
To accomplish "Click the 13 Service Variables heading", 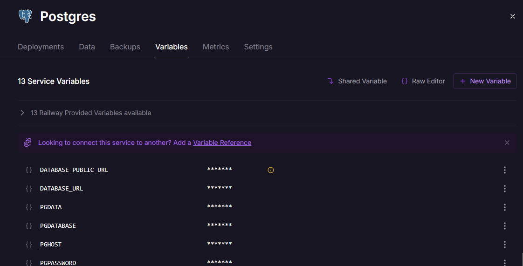I will [x=53, y=82].
